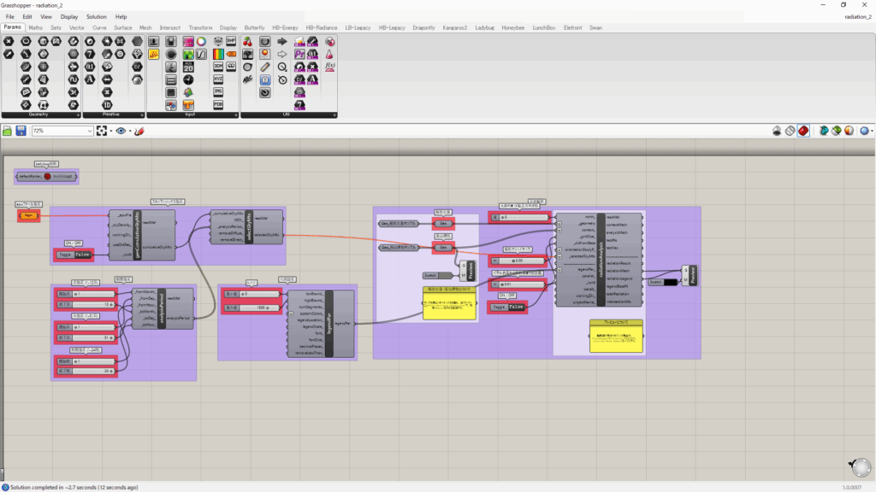Click the orange epw file path component
The image size is (876, 492).
click(x=28, y=216)
